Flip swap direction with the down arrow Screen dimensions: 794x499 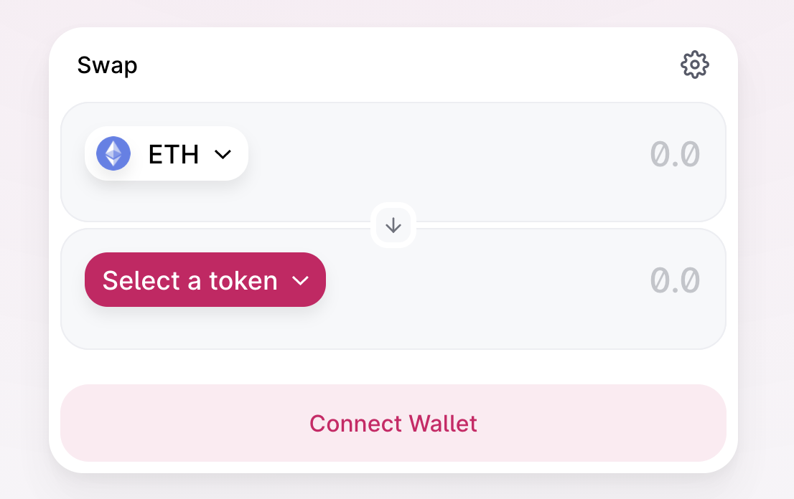pos(393,225)
